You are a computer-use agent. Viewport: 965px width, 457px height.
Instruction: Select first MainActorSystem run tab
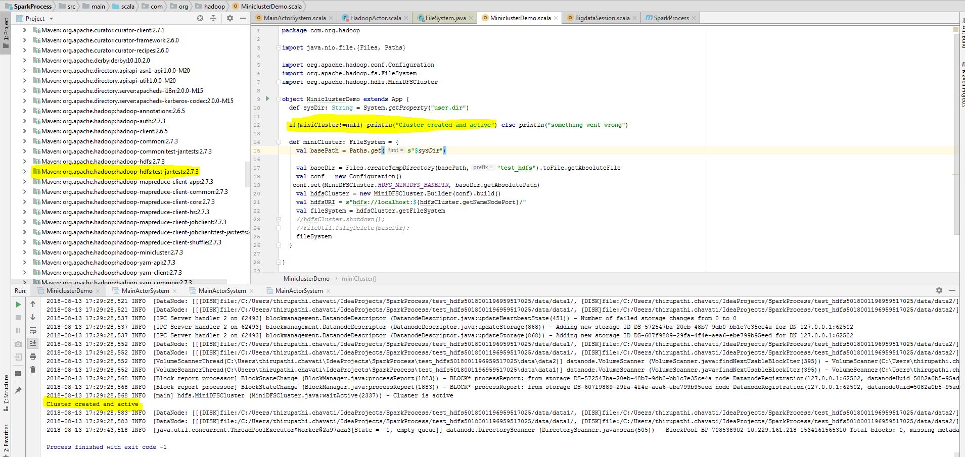pyautogui.click(x=145, y=291)
